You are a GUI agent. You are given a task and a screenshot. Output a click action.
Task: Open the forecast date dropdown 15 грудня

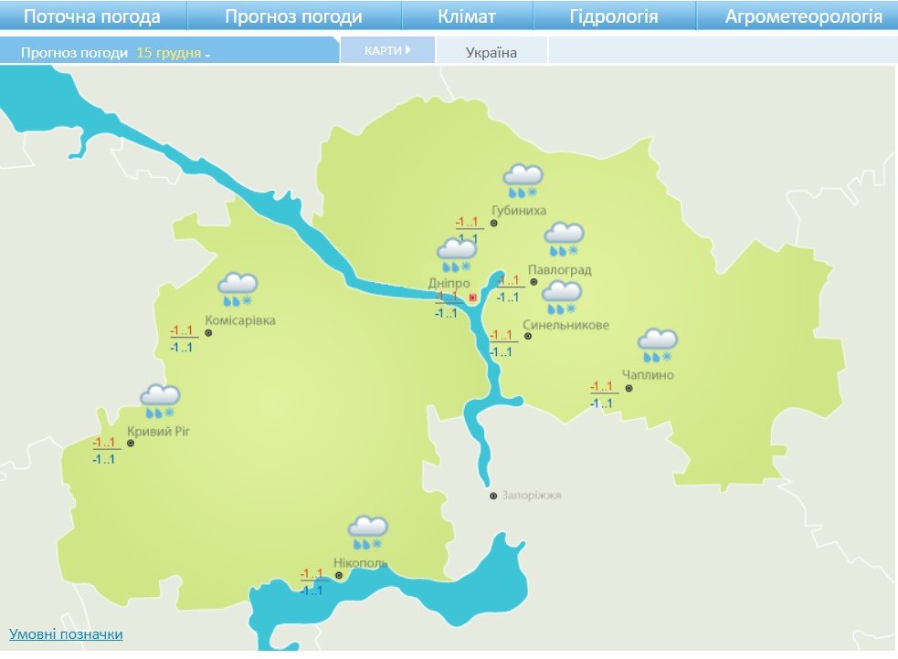coord(173,53)
